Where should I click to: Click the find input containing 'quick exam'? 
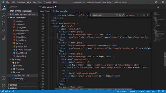tap(104, 15)
